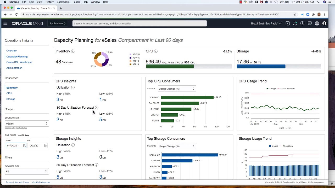Click the CRM-WD bar in Top CPU Consumers
This screenshot has height=188, width=335.
click(187, 97)
